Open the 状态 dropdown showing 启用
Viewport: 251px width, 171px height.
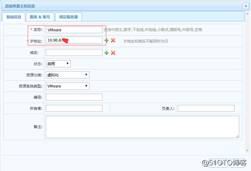[x=58, y=64]
